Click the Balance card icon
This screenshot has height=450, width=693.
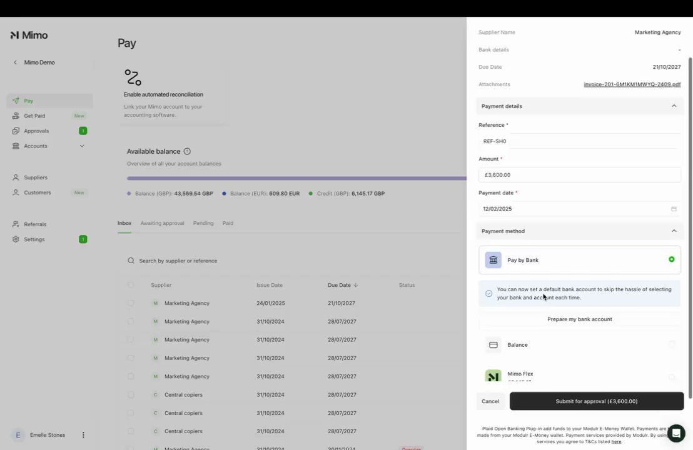tap(493, 345)
